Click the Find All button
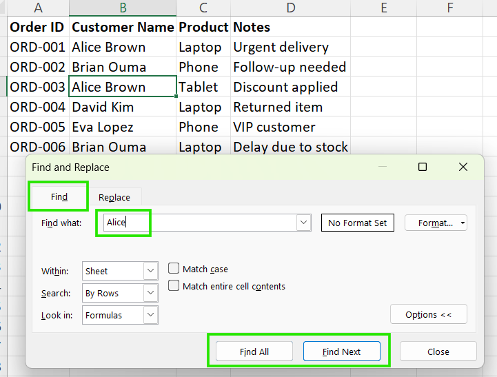The image size is (497, 377). click(x=254, y=351)
